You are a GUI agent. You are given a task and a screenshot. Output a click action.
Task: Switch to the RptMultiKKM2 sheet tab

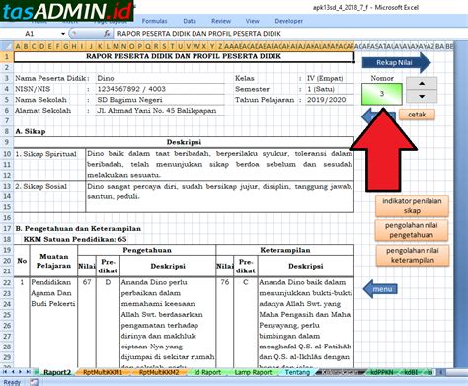pyautogui.click(x=159, y=372)
